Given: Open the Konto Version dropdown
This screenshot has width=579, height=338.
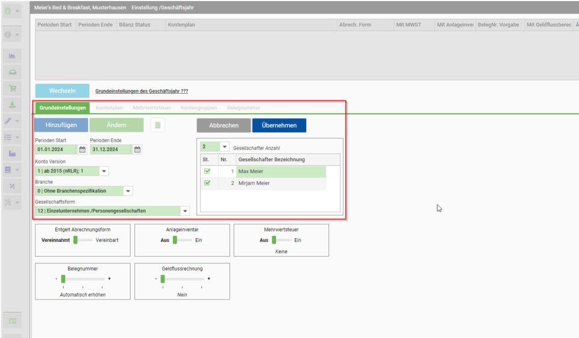Looking at the screenshot, I should [x=104, y=171].
